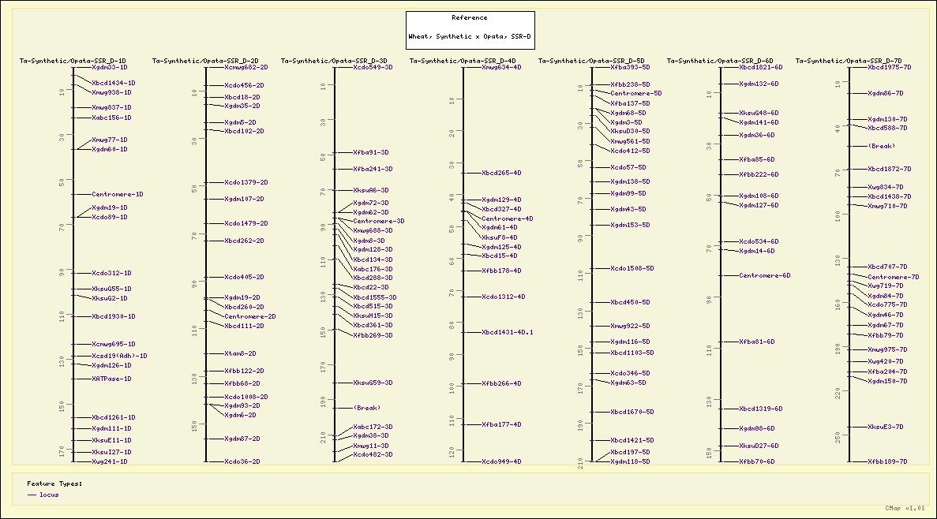
Task: Click the XATPase-1D locus
Action: click(x=111, y=379)
